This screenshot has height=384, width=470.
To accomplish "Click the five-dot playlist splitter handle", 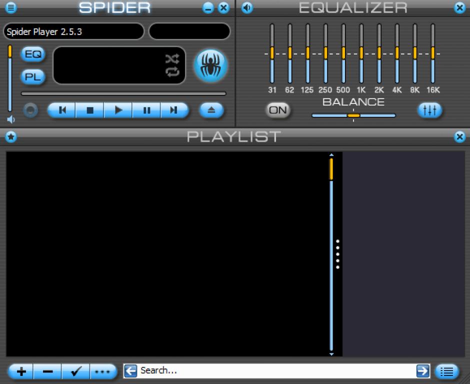I will (338, 254).
